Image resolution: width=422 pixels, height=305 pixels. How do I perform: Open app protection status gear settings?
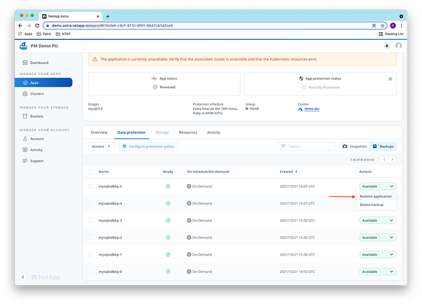(x=390, y=79)
